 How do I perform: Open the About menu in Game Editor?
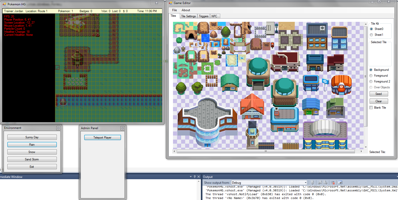click(x=186, y=10)
